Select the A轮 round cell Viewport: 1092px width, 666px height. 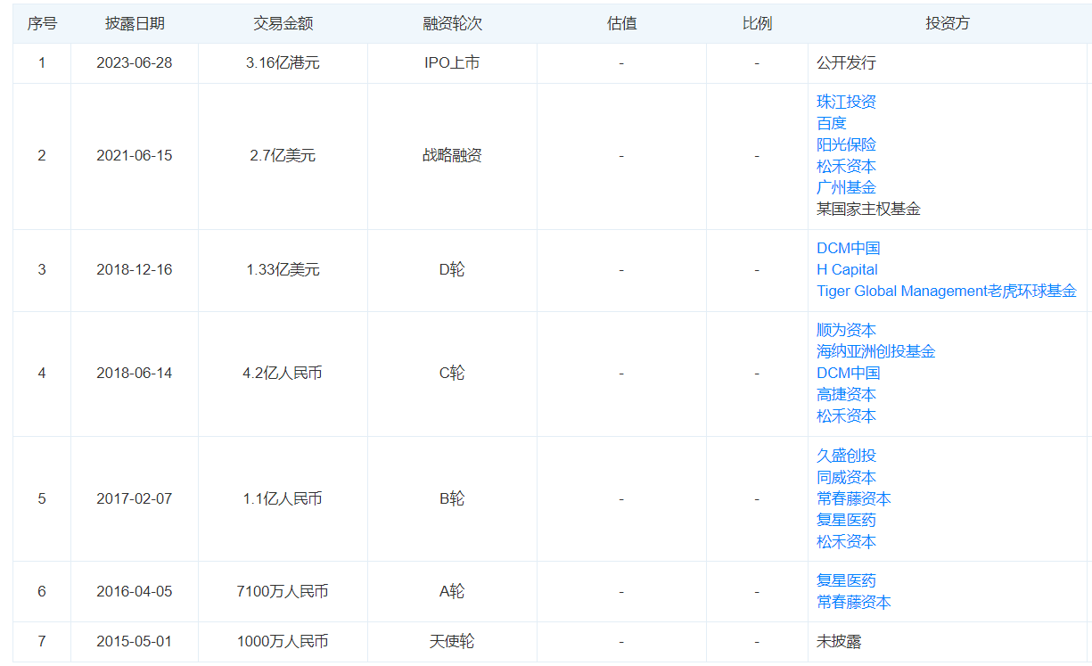click(452, 592)
